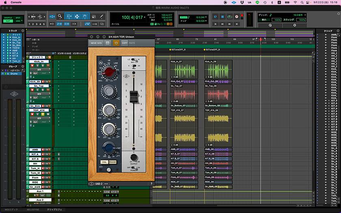
Task: Open the Console menu in menu bar
Action: [16, 2]
